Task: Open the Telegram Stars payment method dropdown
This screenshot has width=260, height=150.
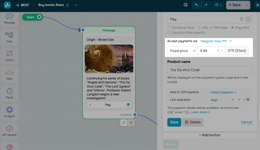Action: (216, 41)
